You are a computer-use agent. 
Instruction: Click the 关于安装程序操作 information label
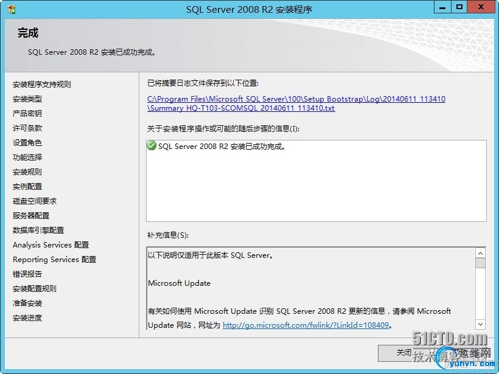pos(223,129)
